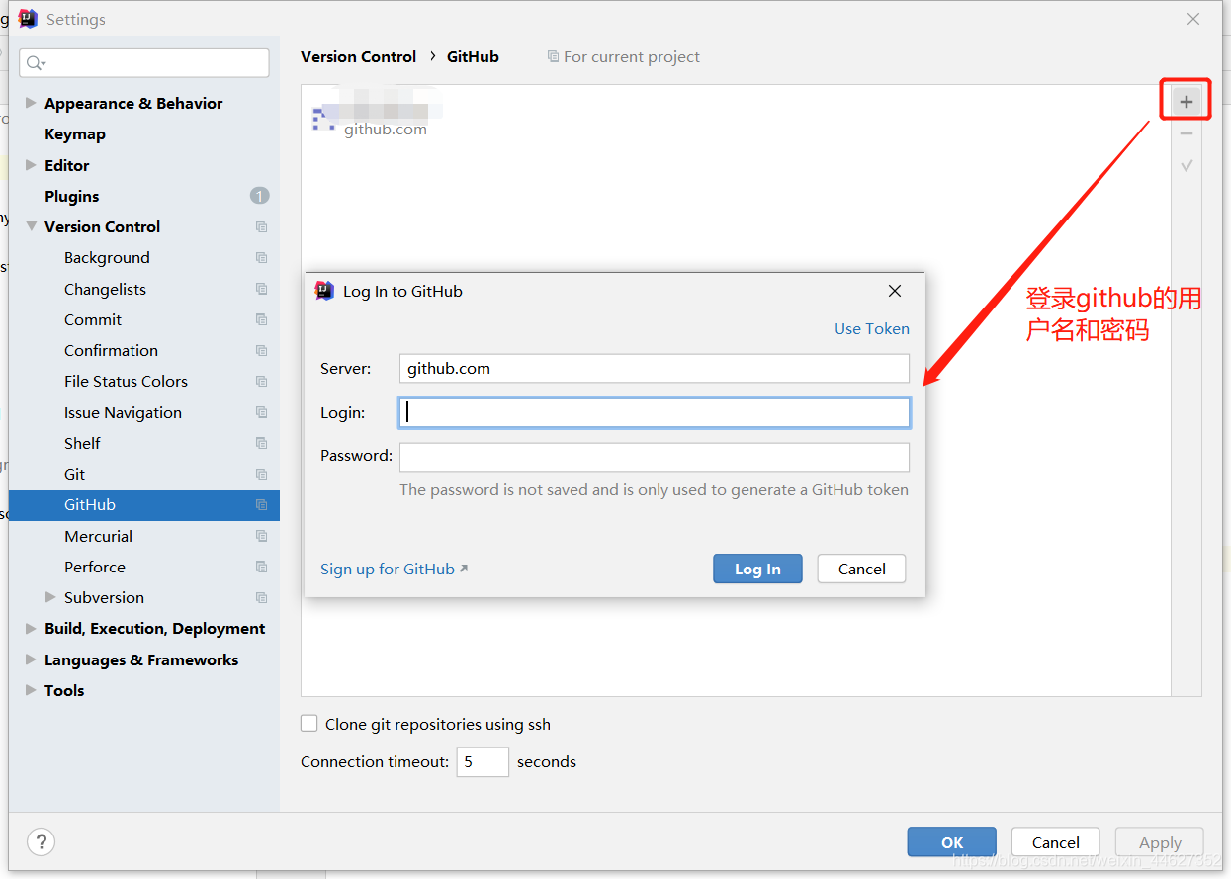Click project-level icon beside Subversion

[x=261, y=598]
